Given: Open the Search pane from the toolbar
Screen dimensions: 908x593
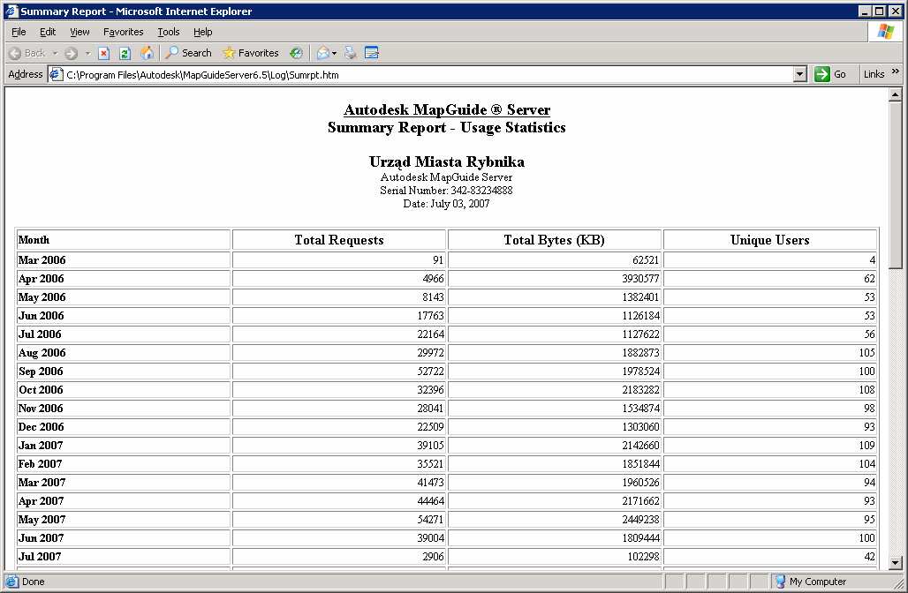Looking at the screenshot, I should (188, 53).
